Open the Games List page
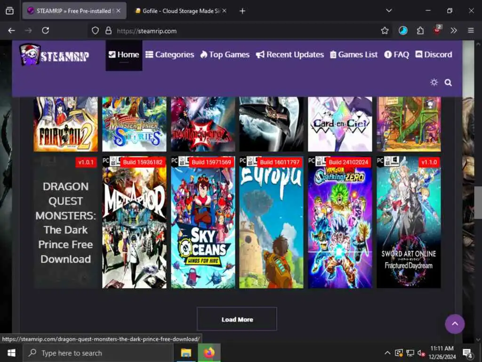The height and width of the screenshot is (362, 482). (354, 55)
